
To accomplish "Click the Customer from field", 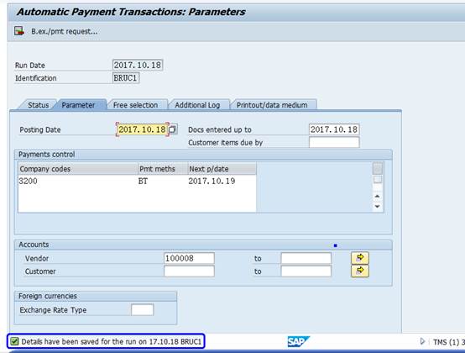I will pos(189,271).
